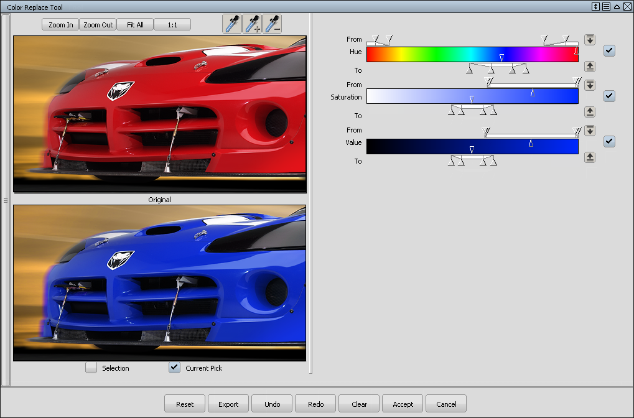Click the Value To up-arrow button

pos(590,157)
